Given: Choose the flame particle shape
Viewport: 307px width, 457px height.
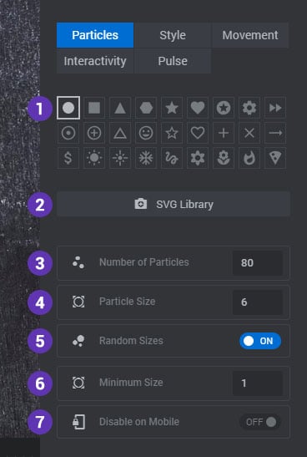Looking at the screenshot, I should (x=249, y=158).
